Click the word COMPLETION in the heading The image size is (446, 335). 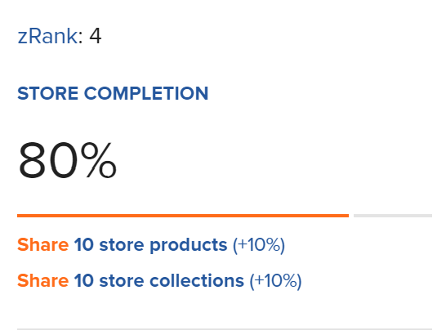click(x=146, y=93)
